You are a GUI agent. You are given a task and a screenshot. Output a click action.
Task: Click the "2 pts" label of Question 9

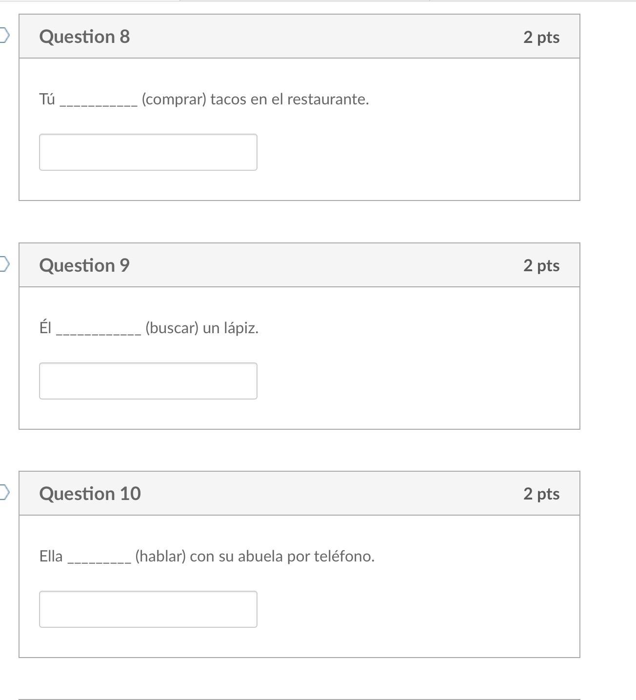point(541,265)
